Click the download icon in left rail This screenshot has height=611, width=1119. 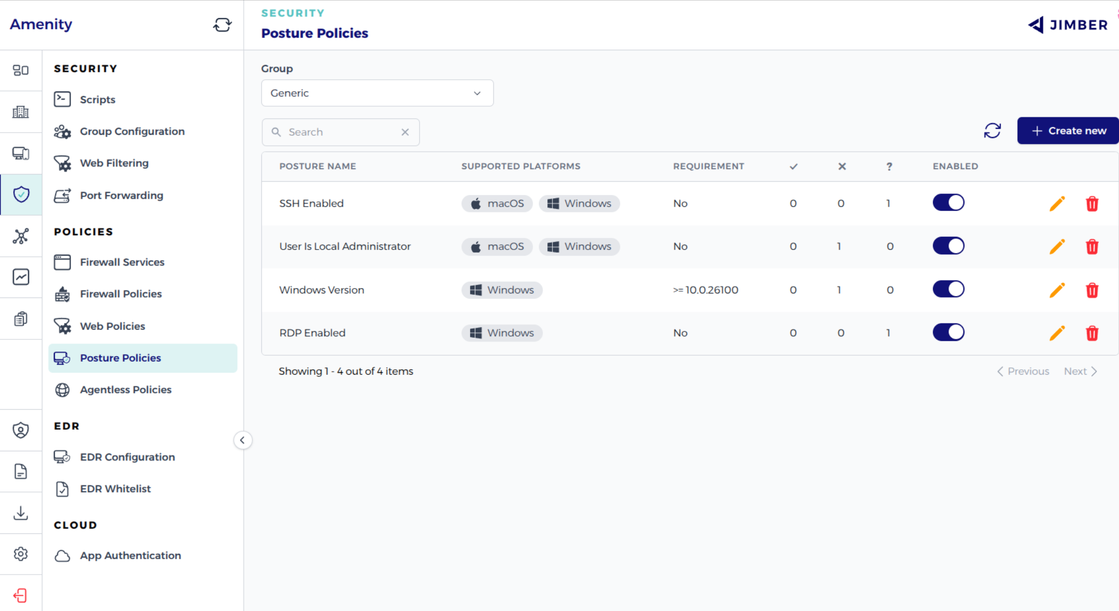[x=21, y=513]
